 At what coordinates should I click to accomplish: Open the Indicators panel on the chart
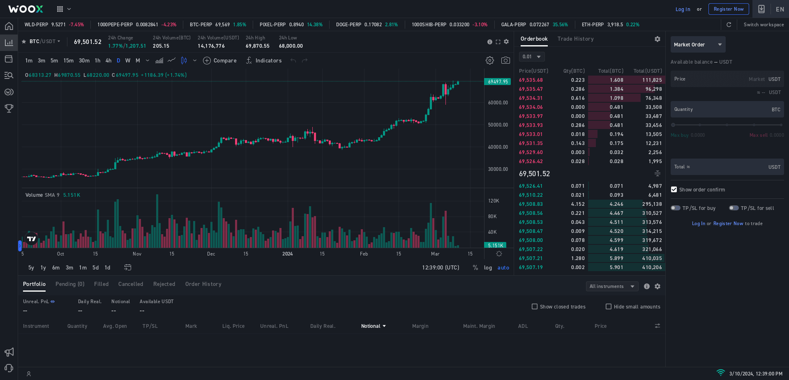click(x=263, y=60)
